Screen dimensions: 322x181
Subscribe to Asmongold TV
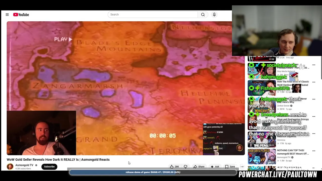tap(49, 166)
